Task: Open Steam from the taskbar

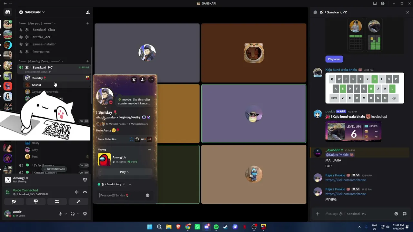Action: pos(226,227)
